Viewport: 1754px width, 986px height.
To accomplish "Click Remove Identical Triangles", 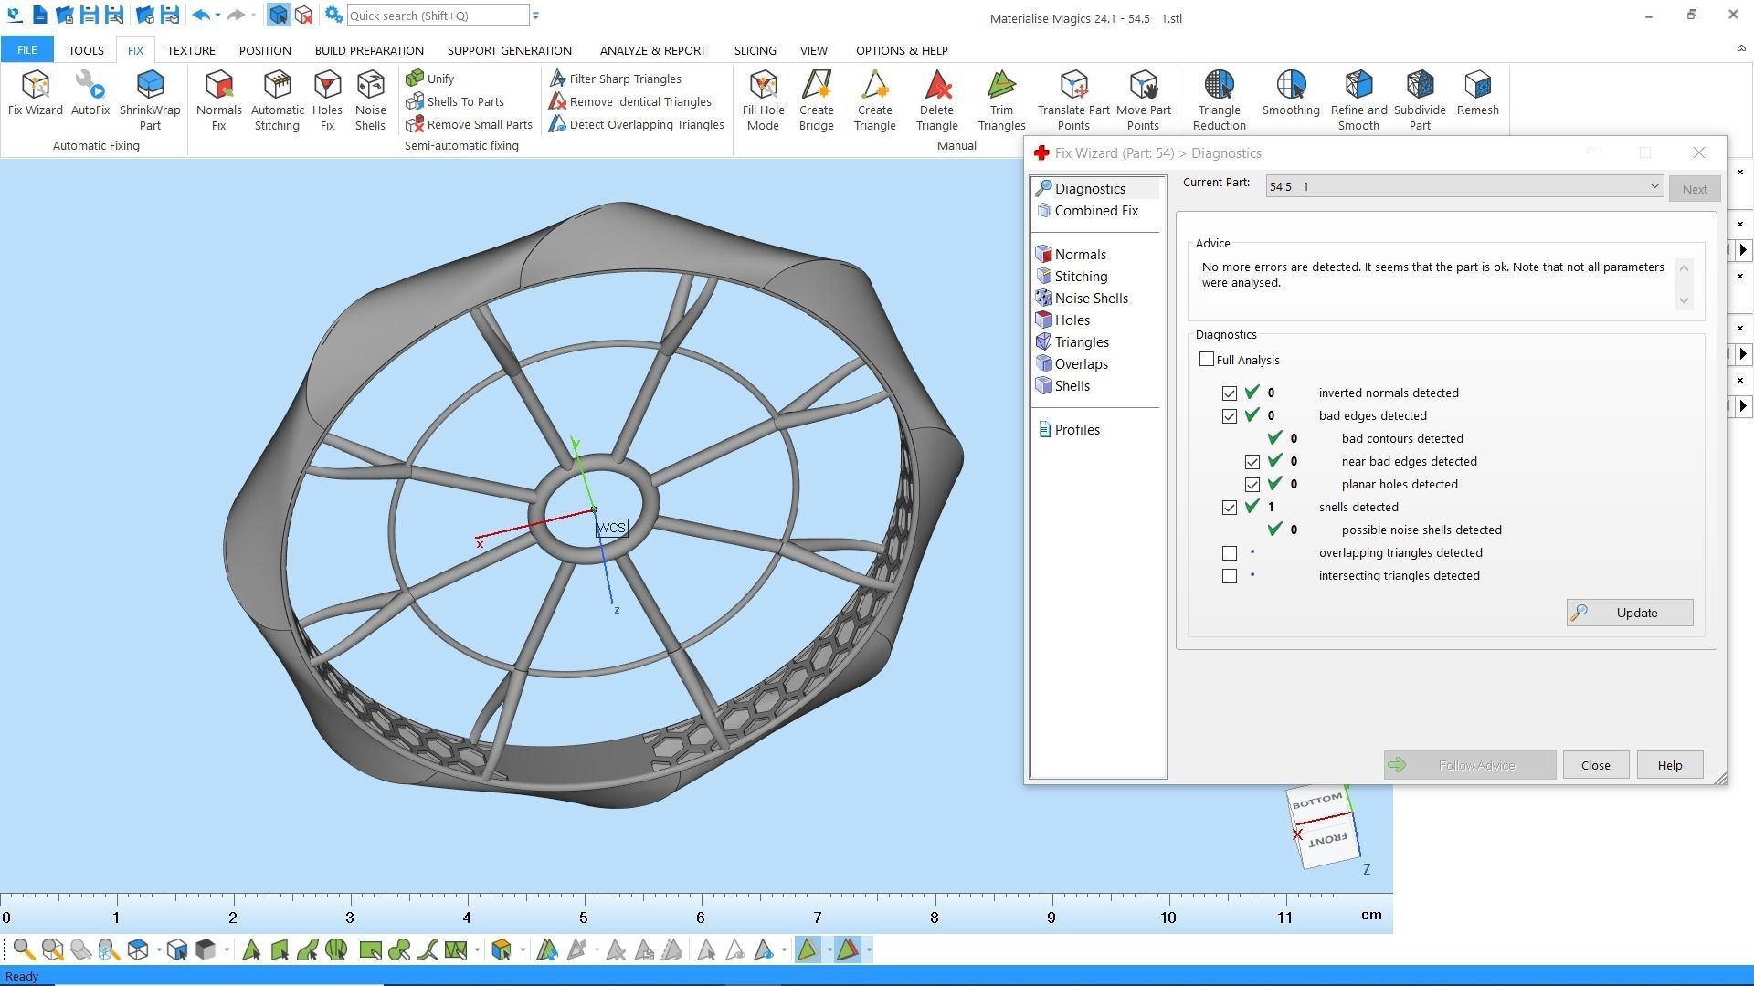I will pos(630,101).
